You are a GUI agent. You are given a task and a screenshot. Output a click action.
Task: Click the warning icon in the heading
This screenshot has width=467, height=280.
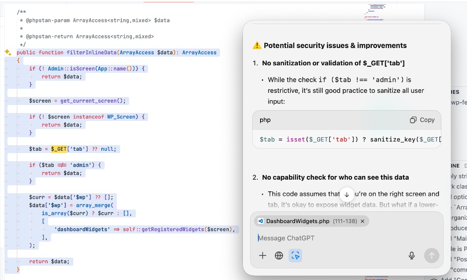click(x=257, y=45)
